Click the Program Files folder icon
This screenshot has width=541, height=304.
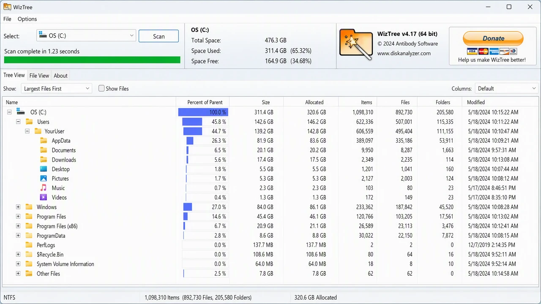pos(29,217)
